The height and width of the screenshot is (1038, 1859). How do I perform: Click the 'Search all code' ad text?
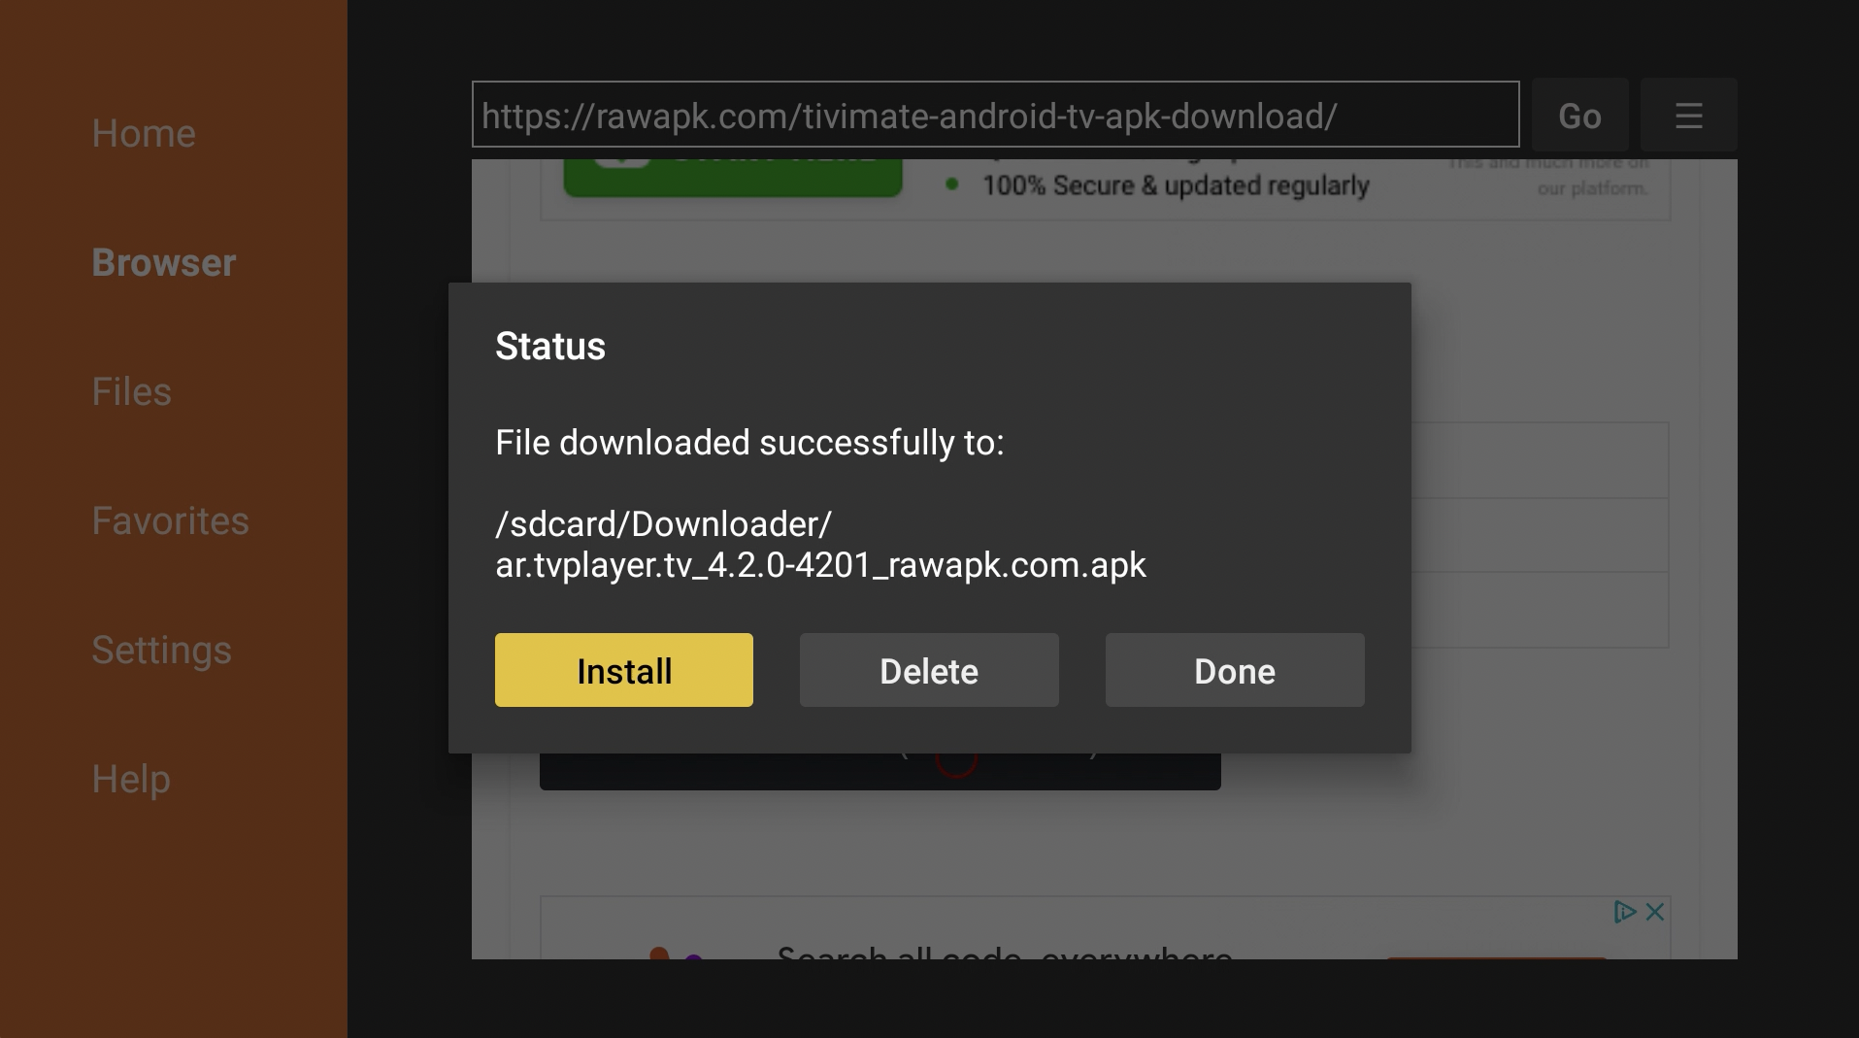1005,952
